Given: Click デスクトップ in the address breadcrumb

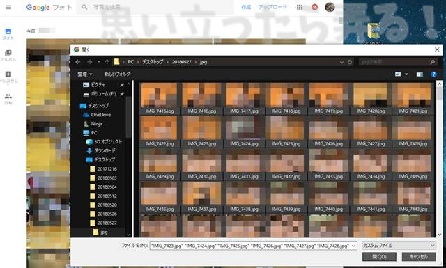Looking at the screenshot, I should click(x=153, y=62).
